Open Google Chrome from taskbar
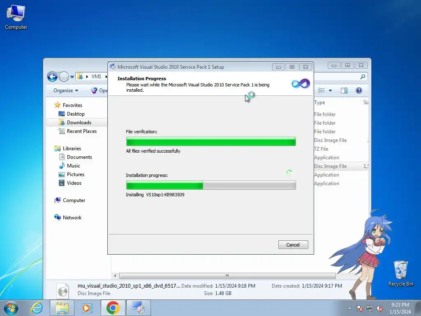 click(x=113, y=308)
